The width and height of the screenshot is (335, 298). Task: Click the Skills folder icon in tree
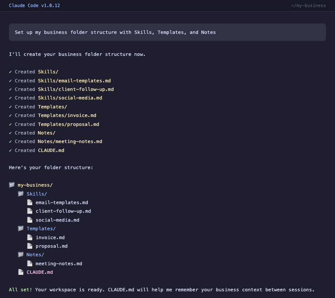[x=21, y=194]
